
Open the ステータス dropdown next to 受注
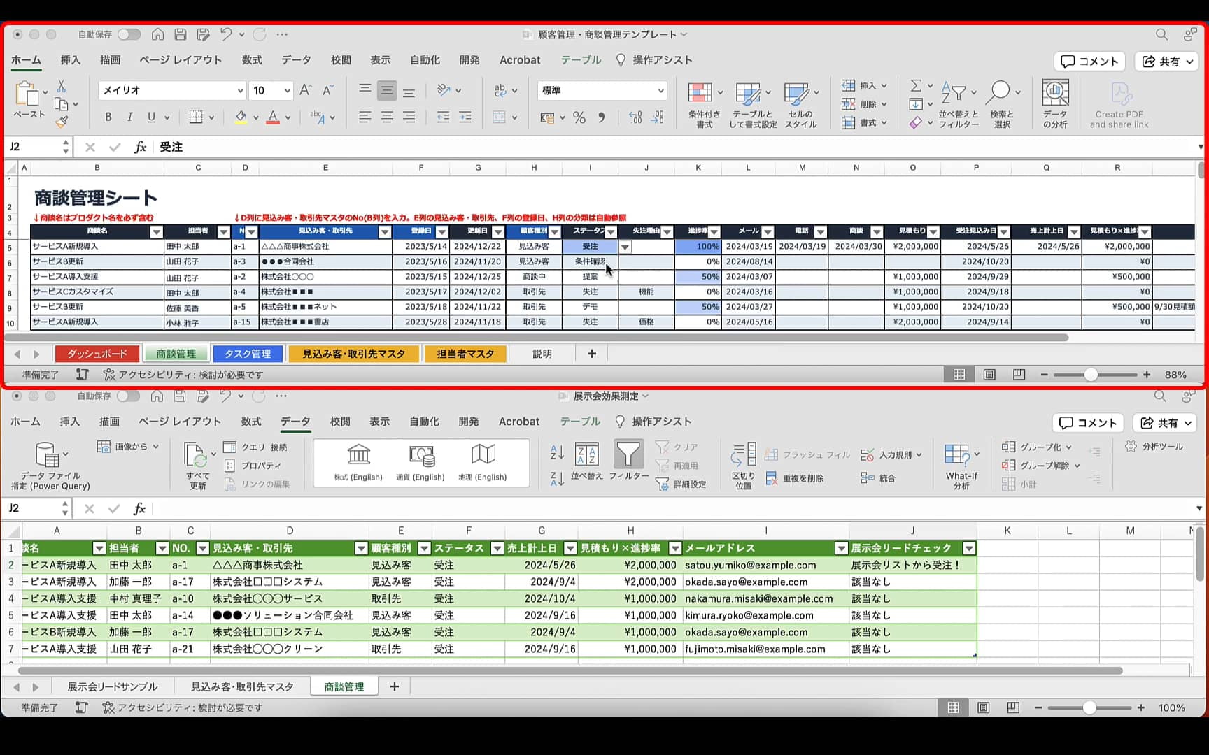click(x=625, y=247)
